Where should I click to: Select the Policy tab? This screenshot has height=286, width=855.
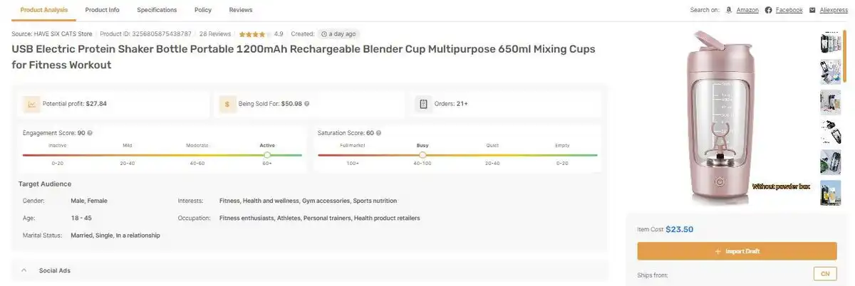(x=203, y=10)
